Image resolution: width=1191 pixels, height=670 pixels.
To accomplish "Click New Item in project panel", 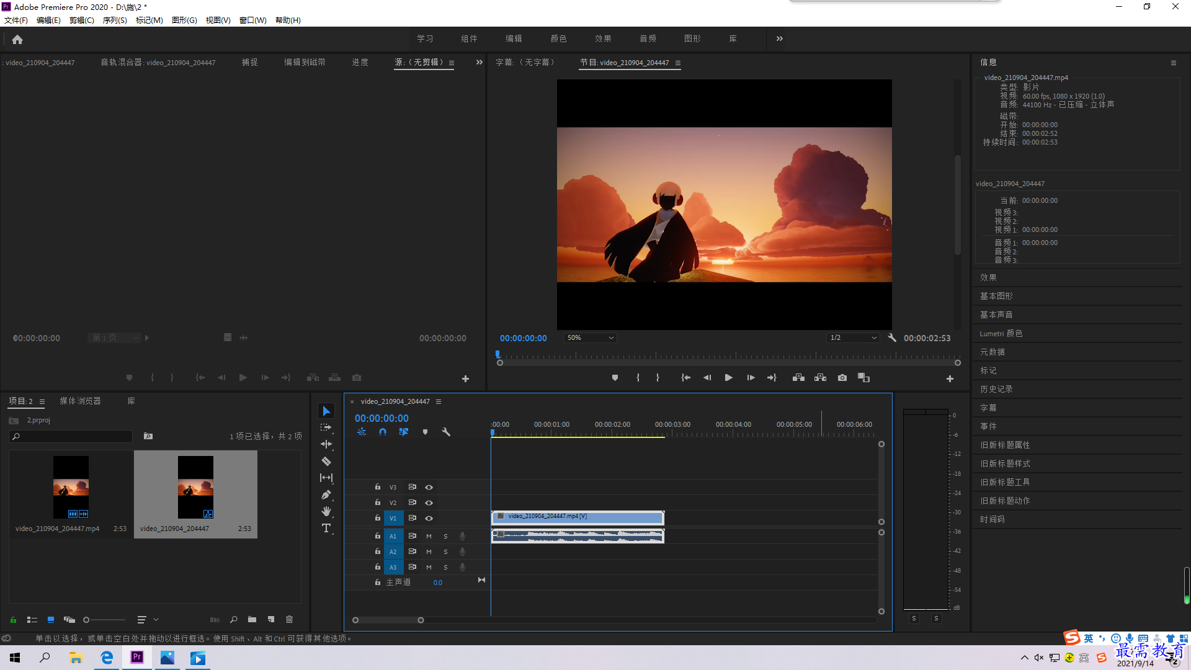I will [271, 620].
